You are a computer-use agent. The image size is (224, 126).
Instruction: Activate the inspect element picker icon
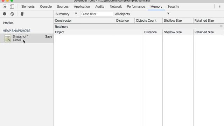pos(5,7)
